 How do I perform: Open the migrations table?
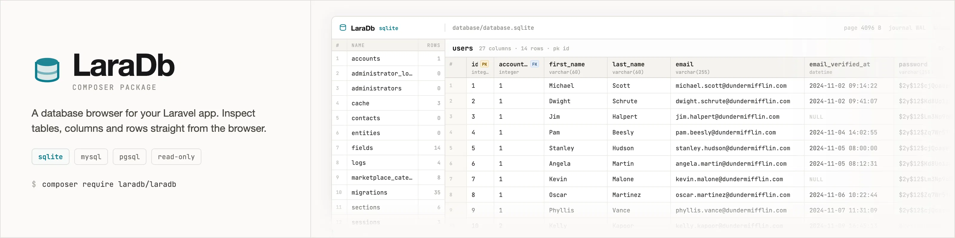(x=388, y=192)
